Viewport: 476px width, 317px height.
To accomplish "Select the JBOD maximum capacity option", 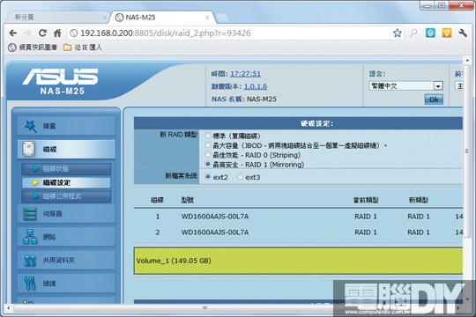I will (x=208, y=145).
